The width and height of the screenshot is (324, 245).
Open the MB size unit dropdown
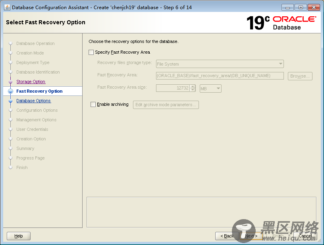coord(210,88)
